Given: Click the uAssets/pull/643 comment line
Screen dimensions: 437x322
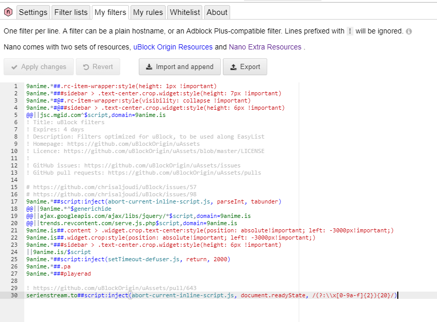Looking at the screenshot, I should (111, 288).
